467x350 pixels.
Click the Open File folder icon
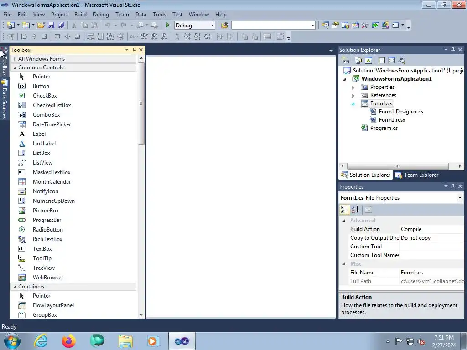coord(41,26)
